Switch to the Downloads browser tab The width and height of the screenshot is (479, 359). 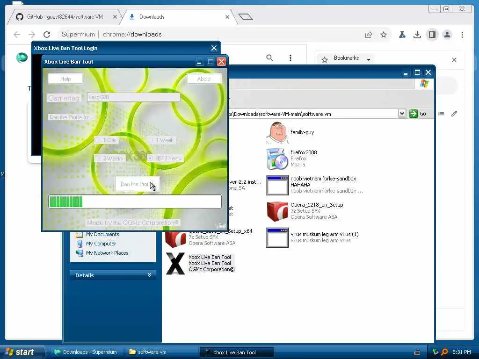click(x=179, y=17)
